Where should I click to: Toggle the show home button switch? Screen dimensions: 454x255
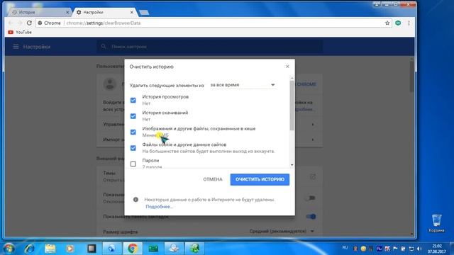point(311,198)
